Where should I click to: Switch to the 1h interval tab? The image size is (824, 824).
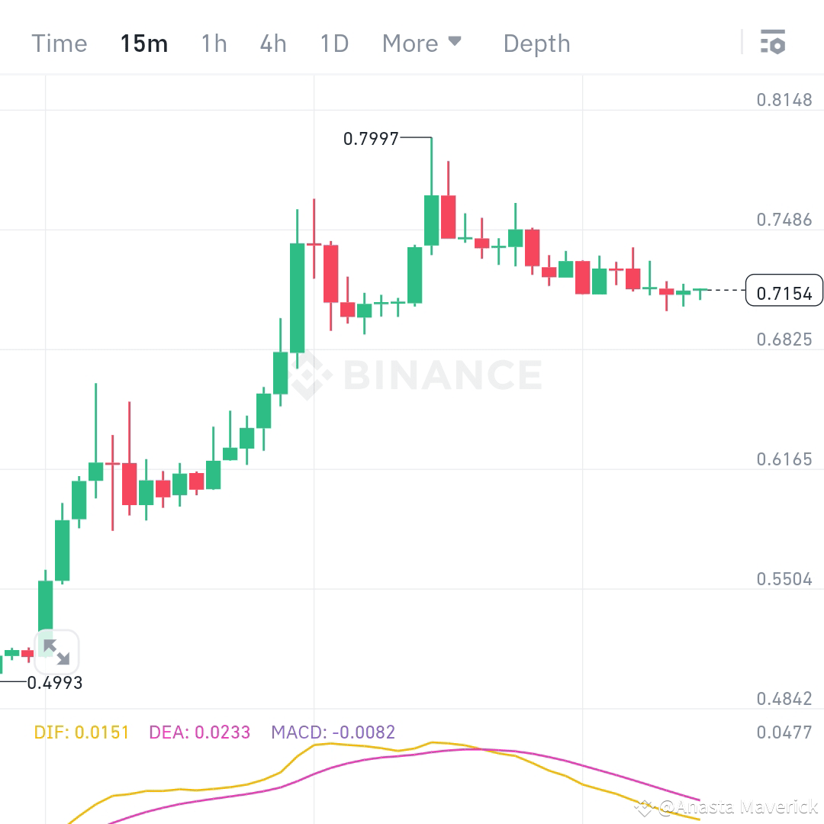point(214,43)
